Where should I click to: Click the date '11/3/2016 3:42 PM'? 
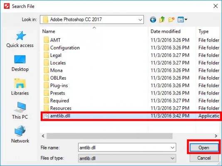170,116
